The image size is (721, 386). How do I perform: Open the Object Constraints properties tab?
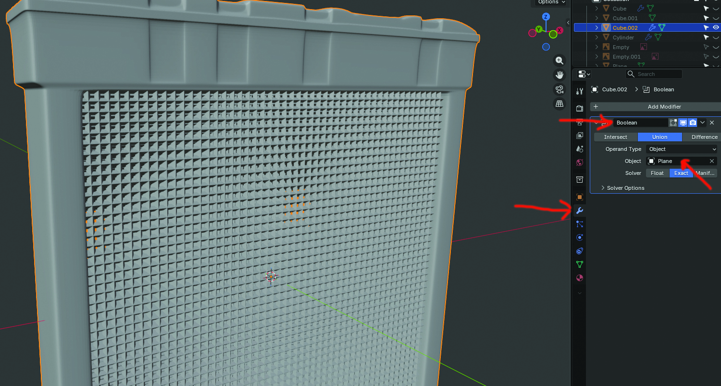pyautogui.click(x=580, y=251)
